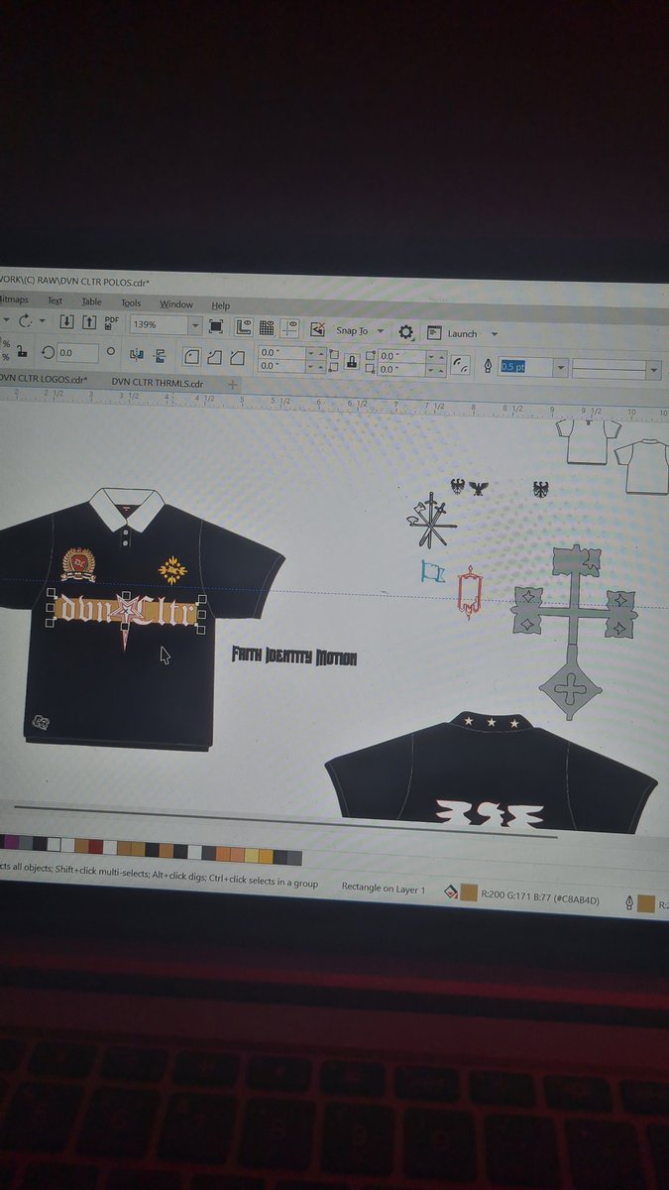Click the R:200 G:171 B:77 color value
Image resolution: width=669 pixels, height=1190 pixels.
pyautogui.click(x=541, y=895)
